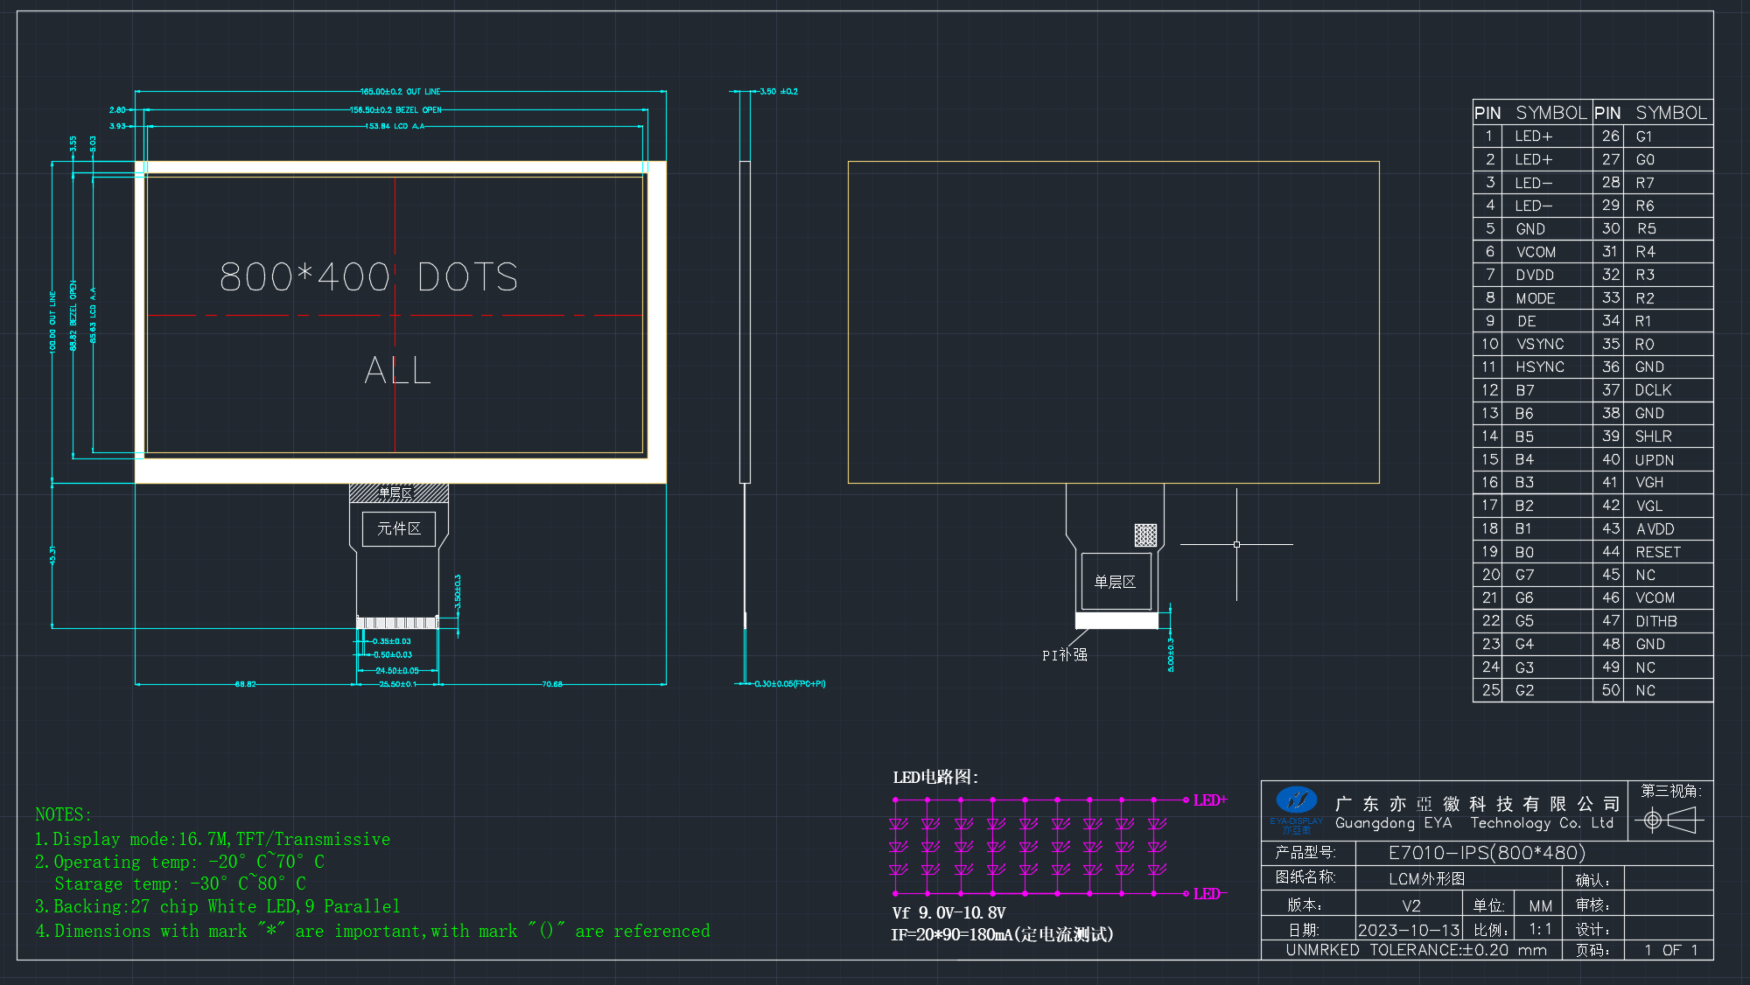
Task: Click the '3.50 ±0.2' thickness dimension
Action: (778, 91)
